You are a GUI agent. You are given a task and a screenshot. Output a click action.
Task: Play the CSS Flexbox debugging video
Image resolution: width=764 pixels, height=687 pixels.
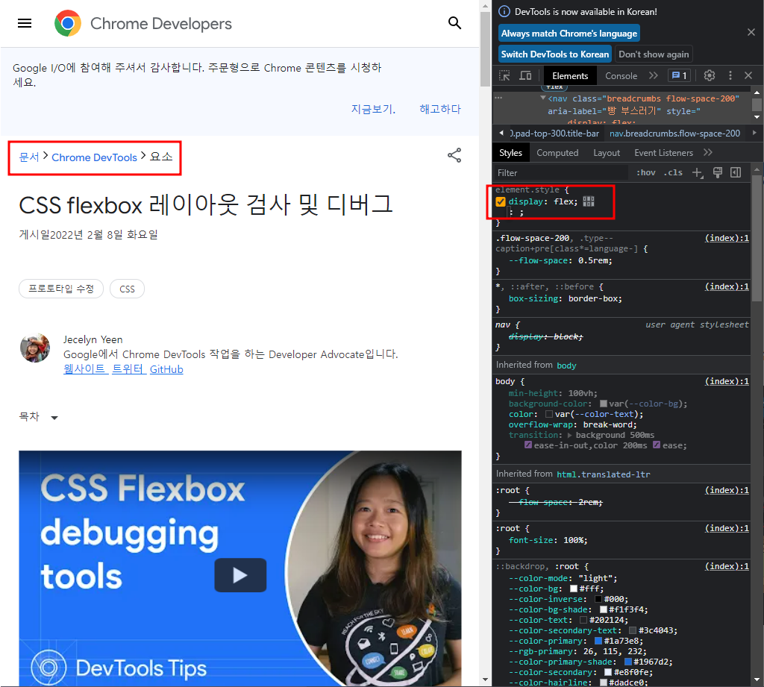[x=240, y=575]
